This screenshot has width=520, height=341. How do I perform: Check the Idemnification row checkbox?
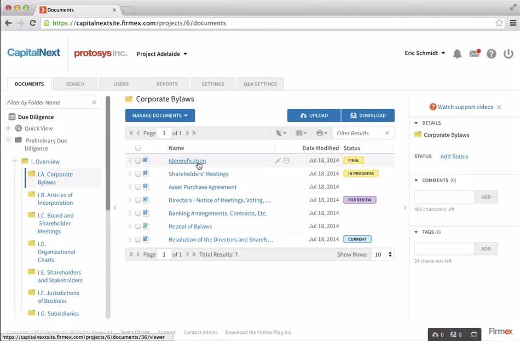click(138, 161)
